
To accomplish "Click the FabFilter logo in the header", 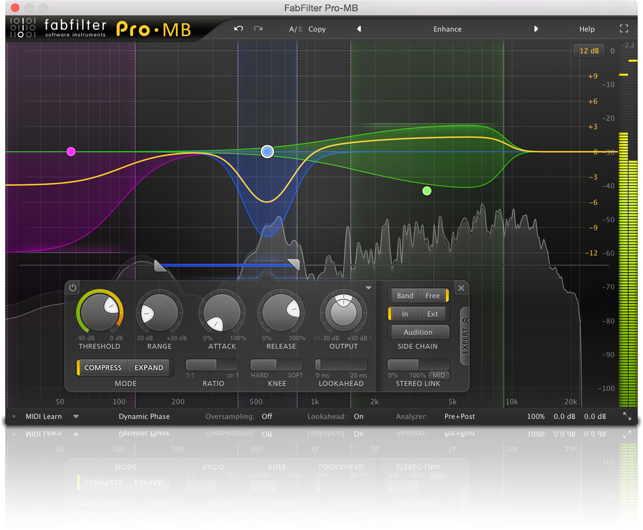I will (x=75, y=27).
